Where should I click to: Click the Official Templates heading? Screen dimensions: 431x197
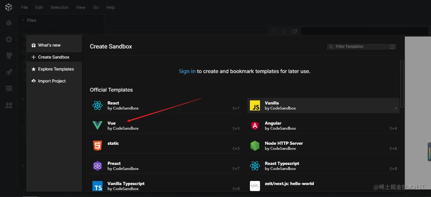pos(111,90)
